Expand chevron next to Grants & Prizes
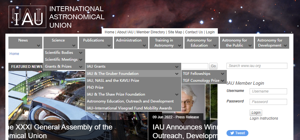 pyautogui.click(x=81, y=67)
